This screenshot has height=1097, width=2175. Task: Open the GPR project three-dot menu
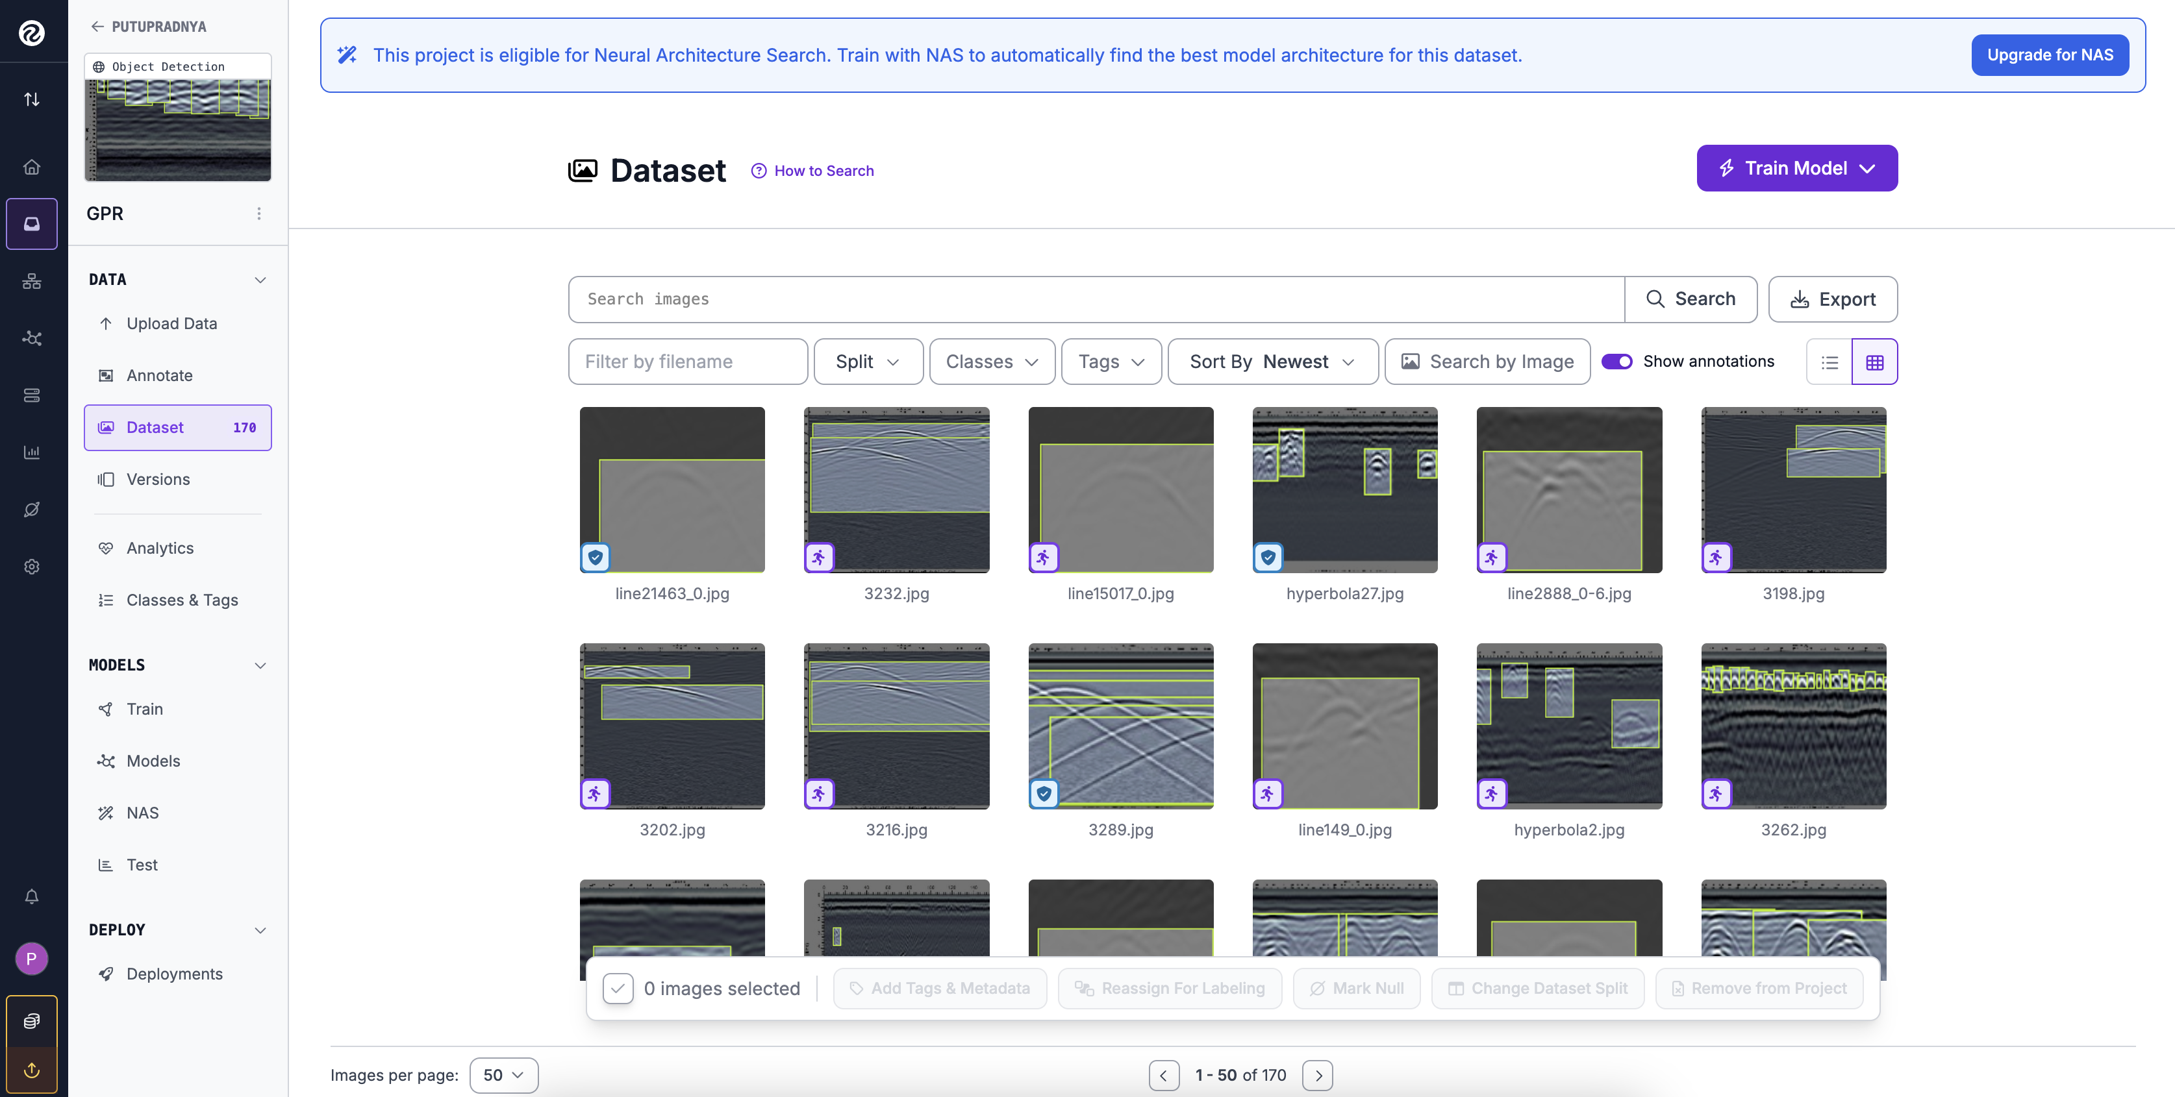click(x=259, y=214)
